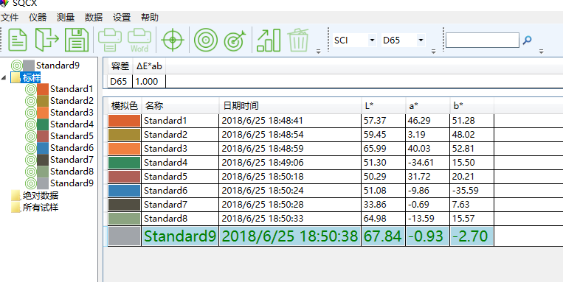Open the 设置 menu
Image resolution: width=563 pixels, height=282 pixels.
click(x=122, y=18)
